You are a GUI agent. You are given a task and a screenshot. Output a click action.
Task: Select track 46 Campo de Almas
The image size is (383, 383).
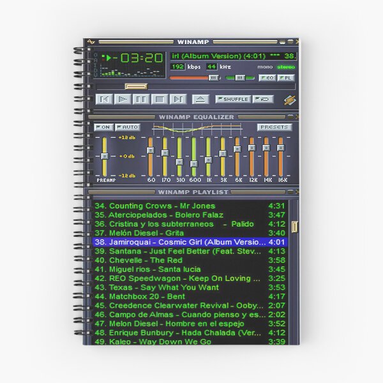pyautogui.click(x=190, y=314)
